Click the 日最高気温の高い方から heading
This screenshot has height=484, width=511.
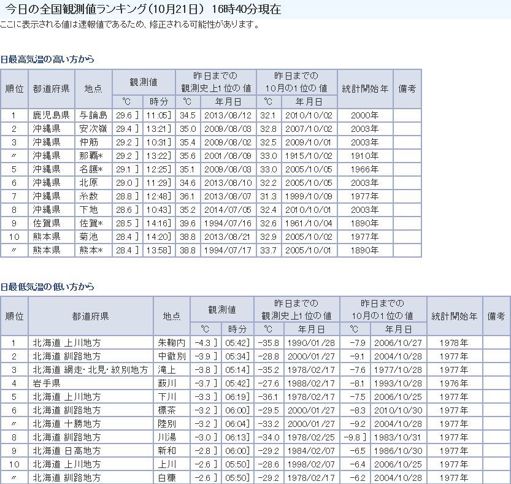pos(48,60)
